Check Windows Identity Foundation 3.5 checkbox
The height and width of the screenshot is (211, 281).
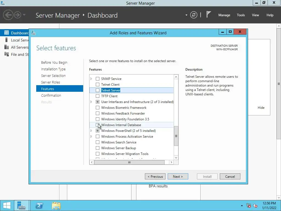(x=97, y=119)
